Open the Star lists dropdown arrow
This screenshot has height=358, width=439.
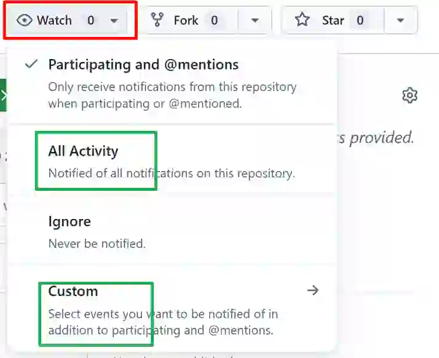coord(400,20)
